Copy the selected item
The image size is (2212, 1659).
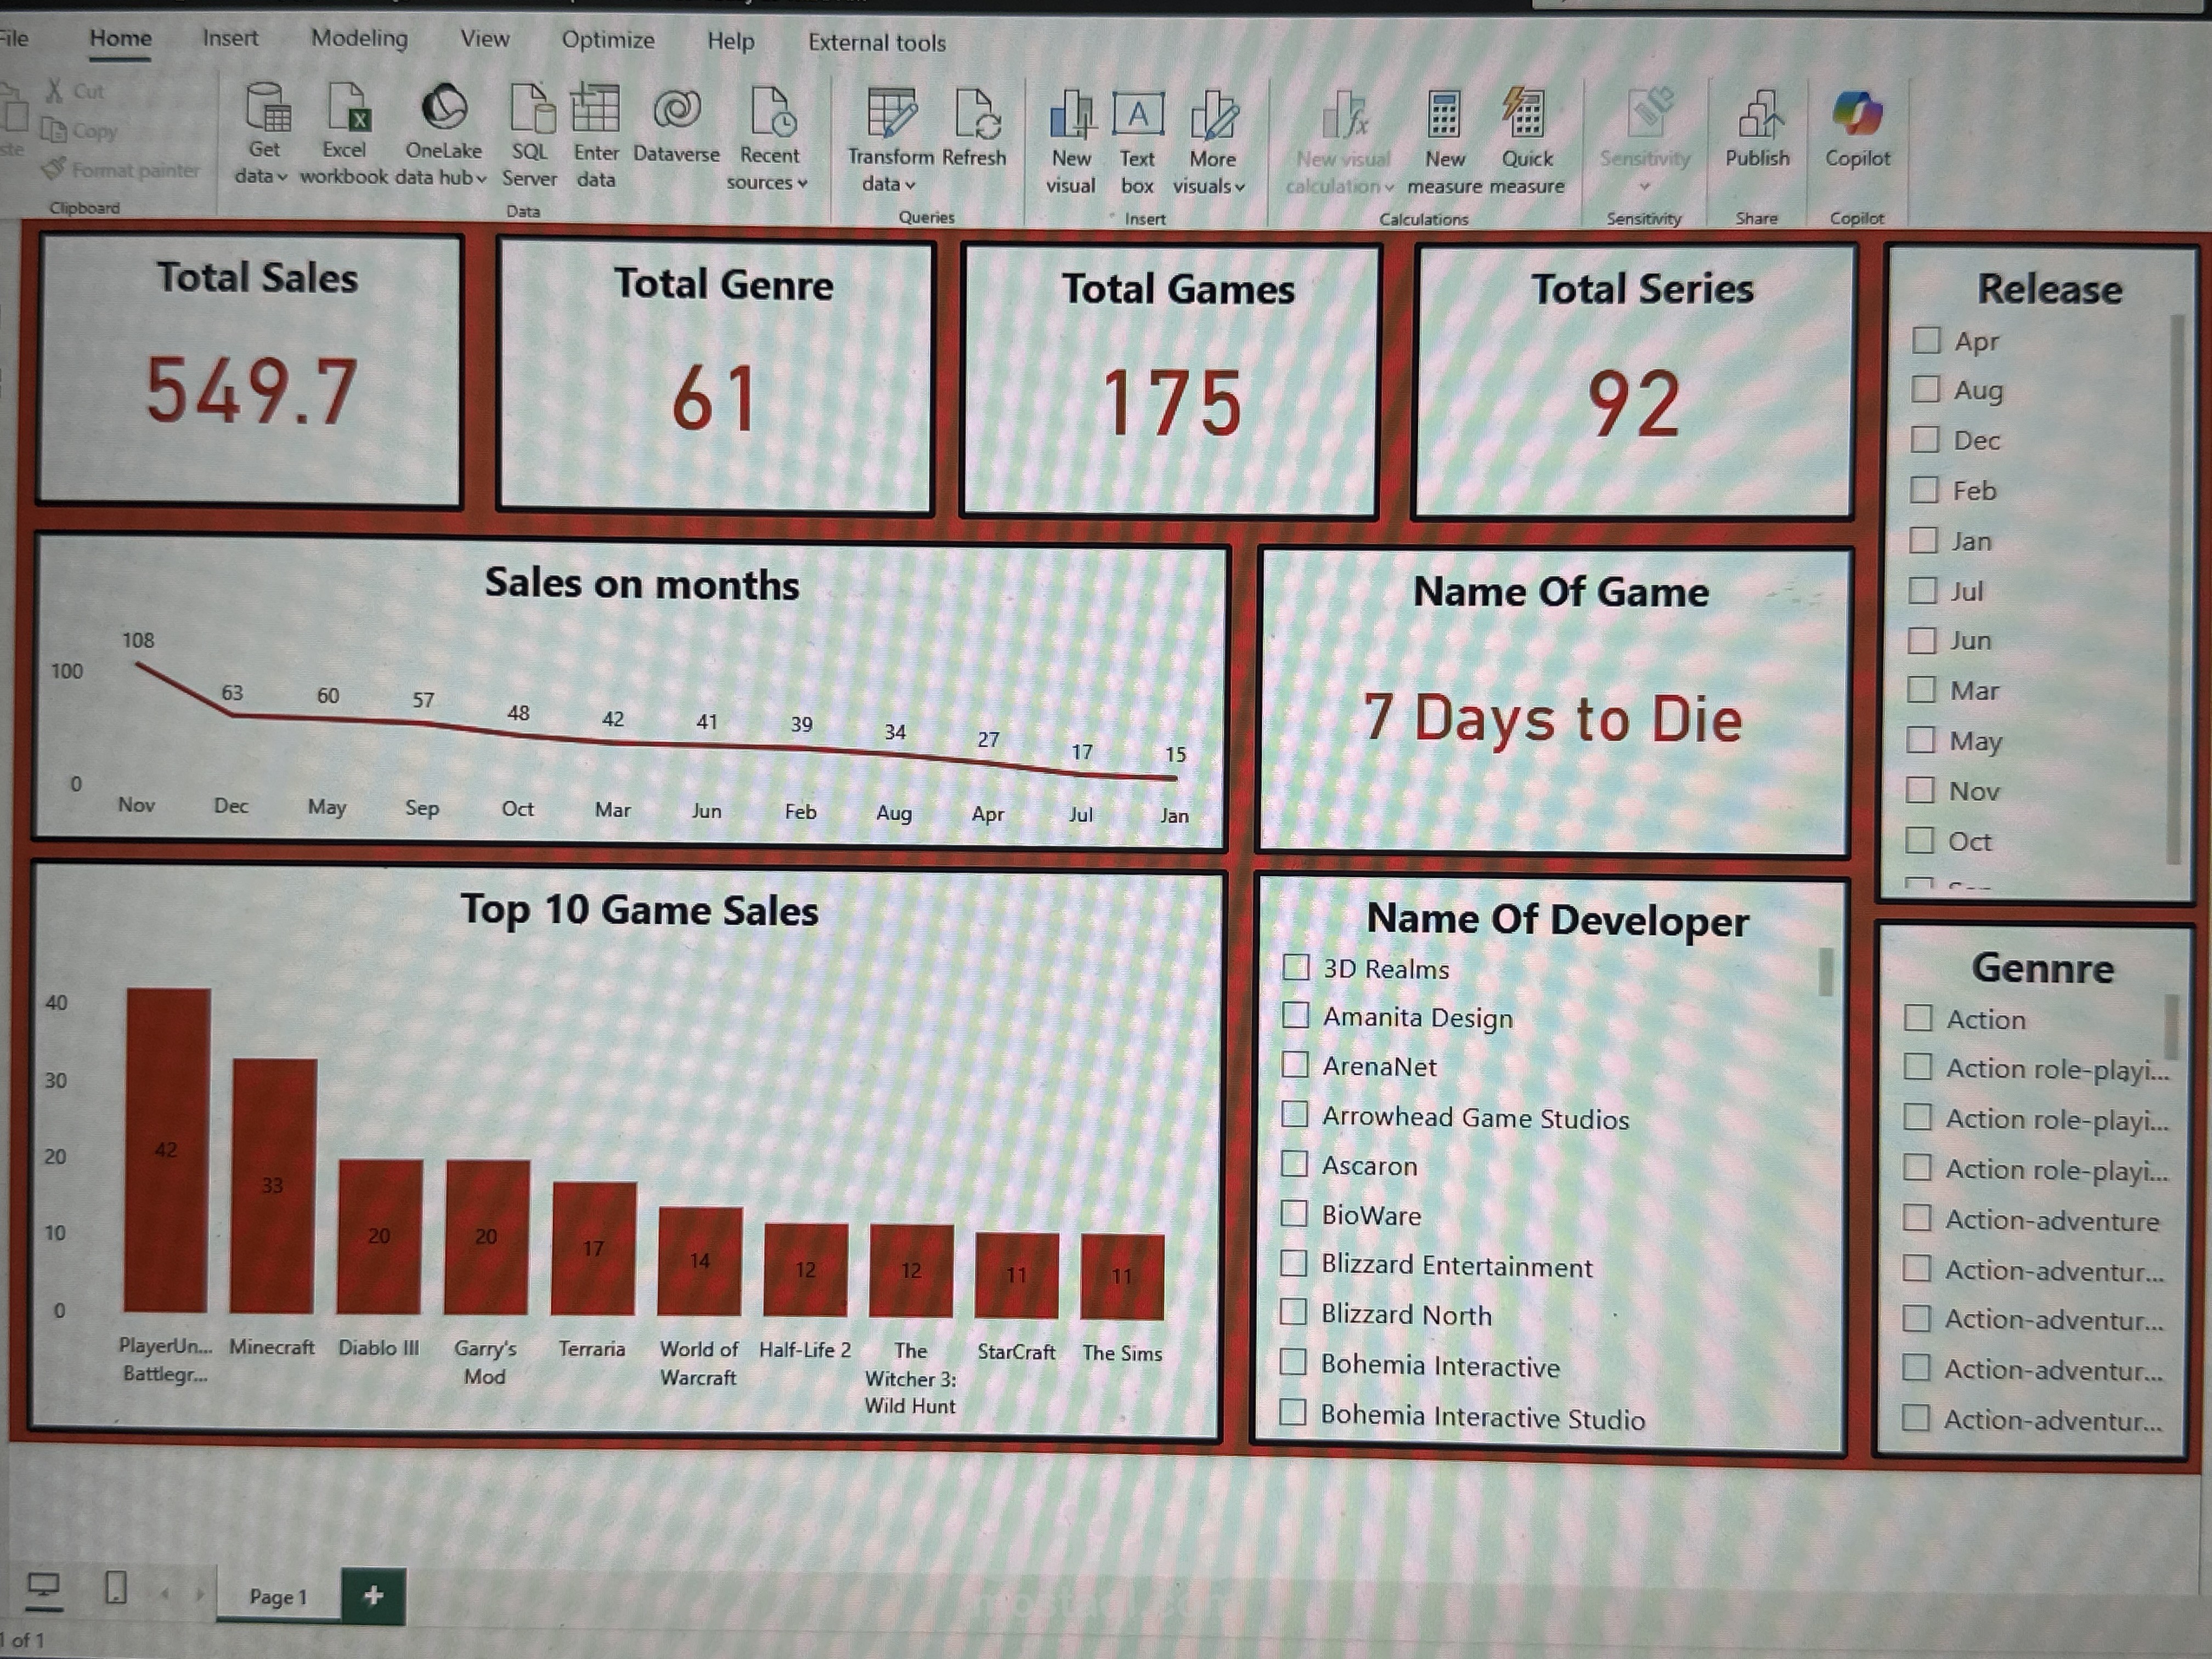[x=80, y=130]
